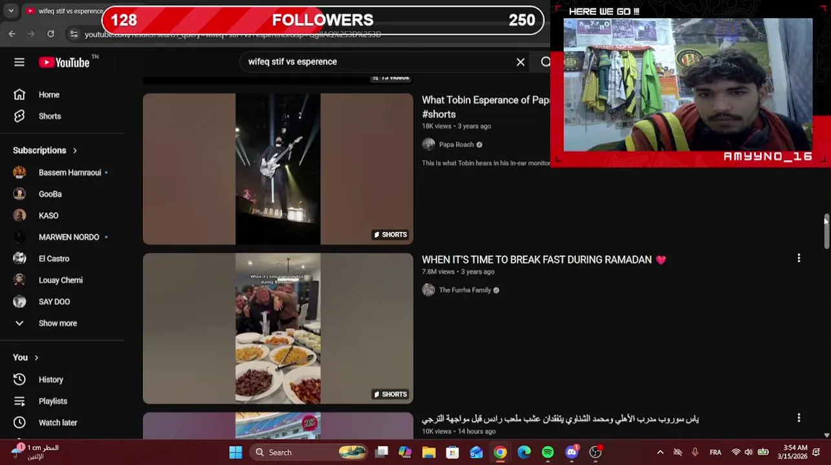This screenshot has width=831, height=465.
Task: Show hidden system tray icons
Action: click(x=660, y=453)
